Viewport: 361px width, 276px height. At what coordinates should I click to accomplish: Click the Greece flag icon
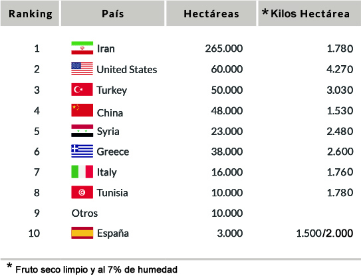pos(82,151)
